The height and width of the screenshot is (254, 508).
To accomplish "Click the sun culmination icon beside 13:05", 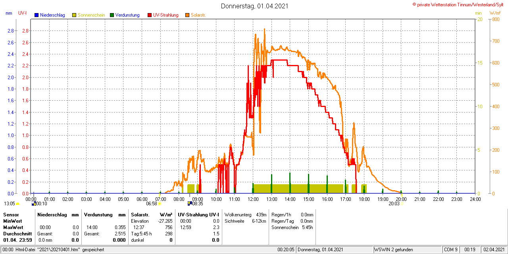I will [x=18, y=204].
